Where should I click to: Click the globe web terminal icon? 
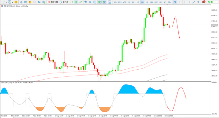point(44,2)
